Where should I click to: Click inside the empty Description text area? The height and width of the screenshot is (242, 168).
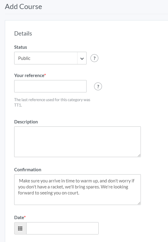pos(78,142)
